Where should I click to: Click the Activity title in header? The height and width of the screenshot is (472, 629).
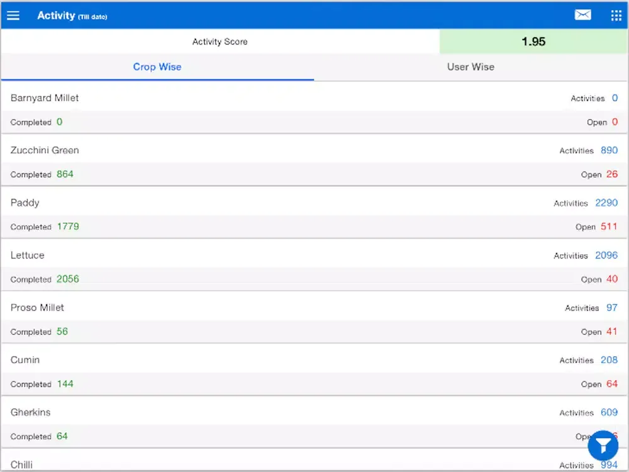coord(56,15)
